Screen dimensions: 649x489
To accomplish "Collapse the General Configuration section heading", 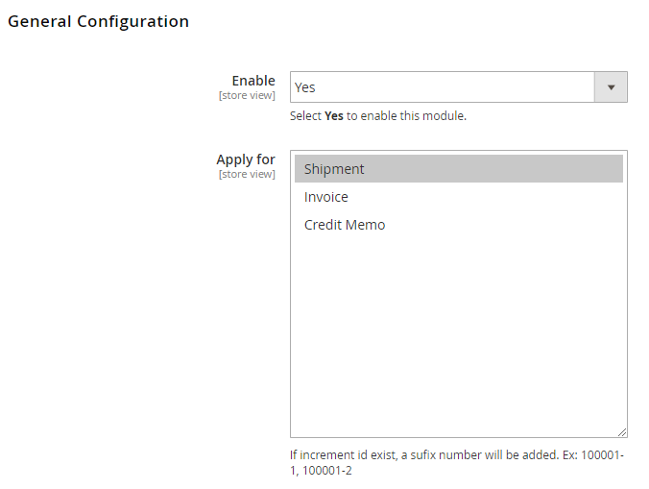I will tap(98, 21).
